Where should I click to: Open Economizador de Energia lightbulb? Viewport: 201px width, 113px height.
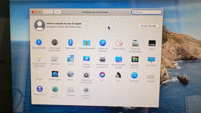pos(39,58)
